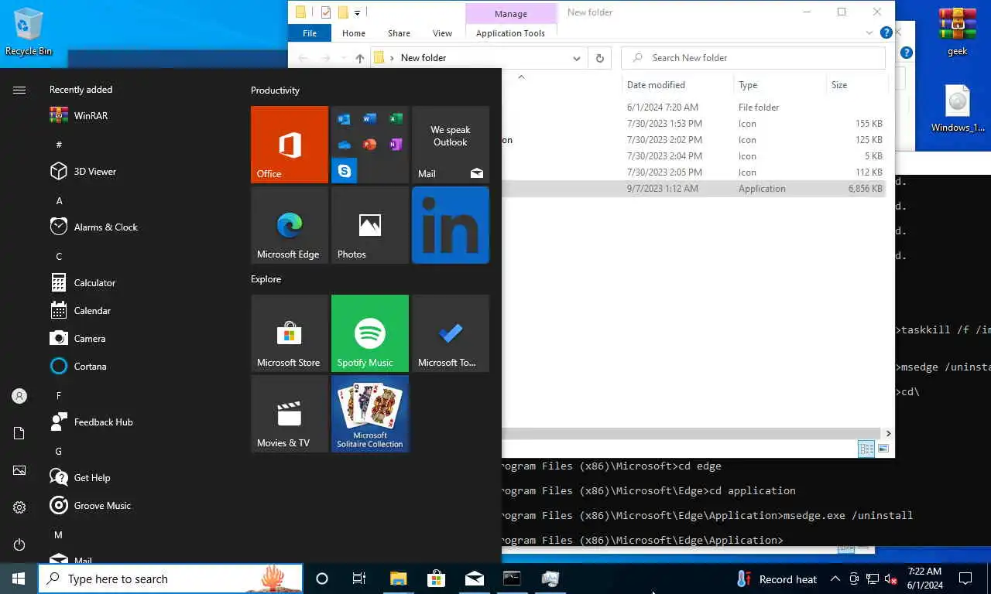The width and height of the screenshot is (991, 594).
Task: Open the Power options in Start menu
Action: [x=19, y=545]
